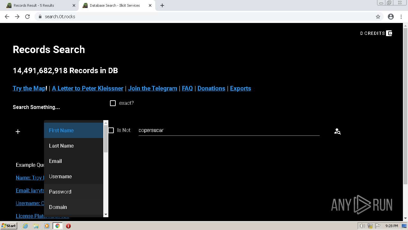Open the volume tray icon
This screenshot has height=230, width=408.
coord(362,226)
